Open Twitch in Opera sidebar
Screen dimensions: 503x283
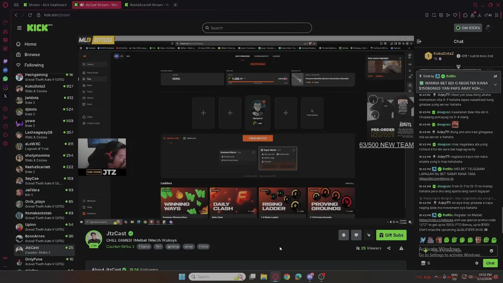(5, 61)
